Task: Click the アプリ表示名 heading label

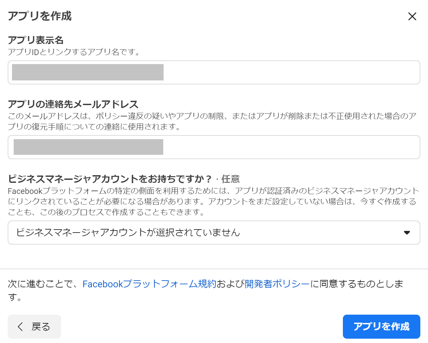Action: 36,40
